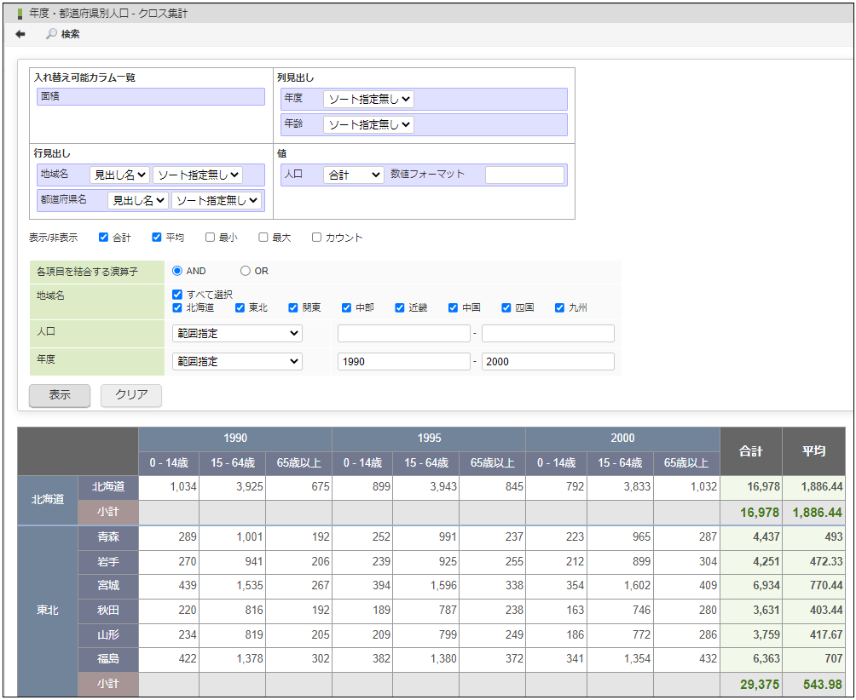Click the 岩手 row header
The height and width of the screenshot is (700, 856).
click(108, 561)
